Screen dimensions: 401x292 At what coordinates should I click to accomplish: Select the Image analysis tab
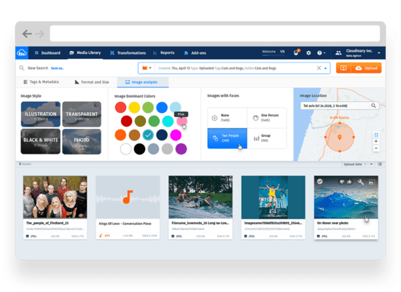click(143, 82)
